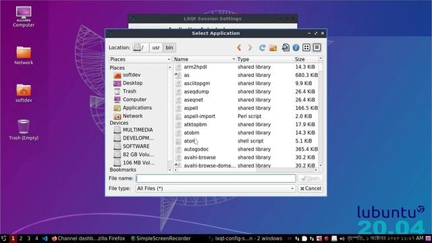The height and width of the screenshot is (243, 432).
Task: Sort by the Type column header
Action: point(265,59)
